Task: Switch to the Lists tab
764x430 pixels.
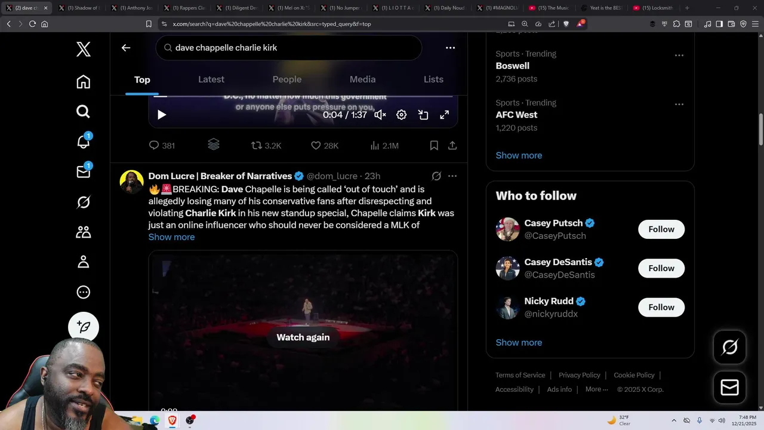Action: tap(433, 79)
